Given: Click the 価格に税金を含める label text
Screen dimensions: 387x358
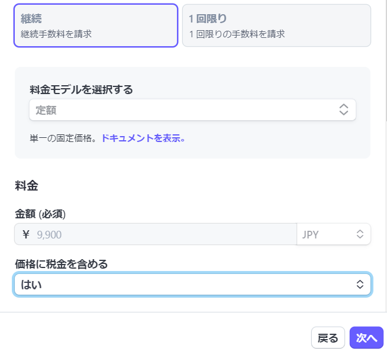Looking at the screenshot, I should 62,264.
